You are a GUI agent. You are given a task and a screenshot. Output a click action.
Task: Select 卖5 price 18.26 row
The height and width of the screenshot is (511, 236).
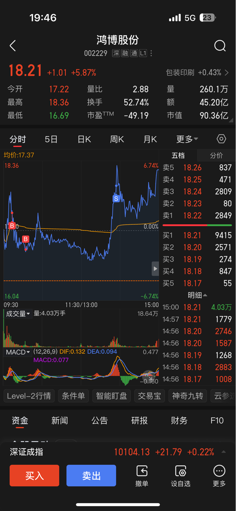click(x=197, y=168)
